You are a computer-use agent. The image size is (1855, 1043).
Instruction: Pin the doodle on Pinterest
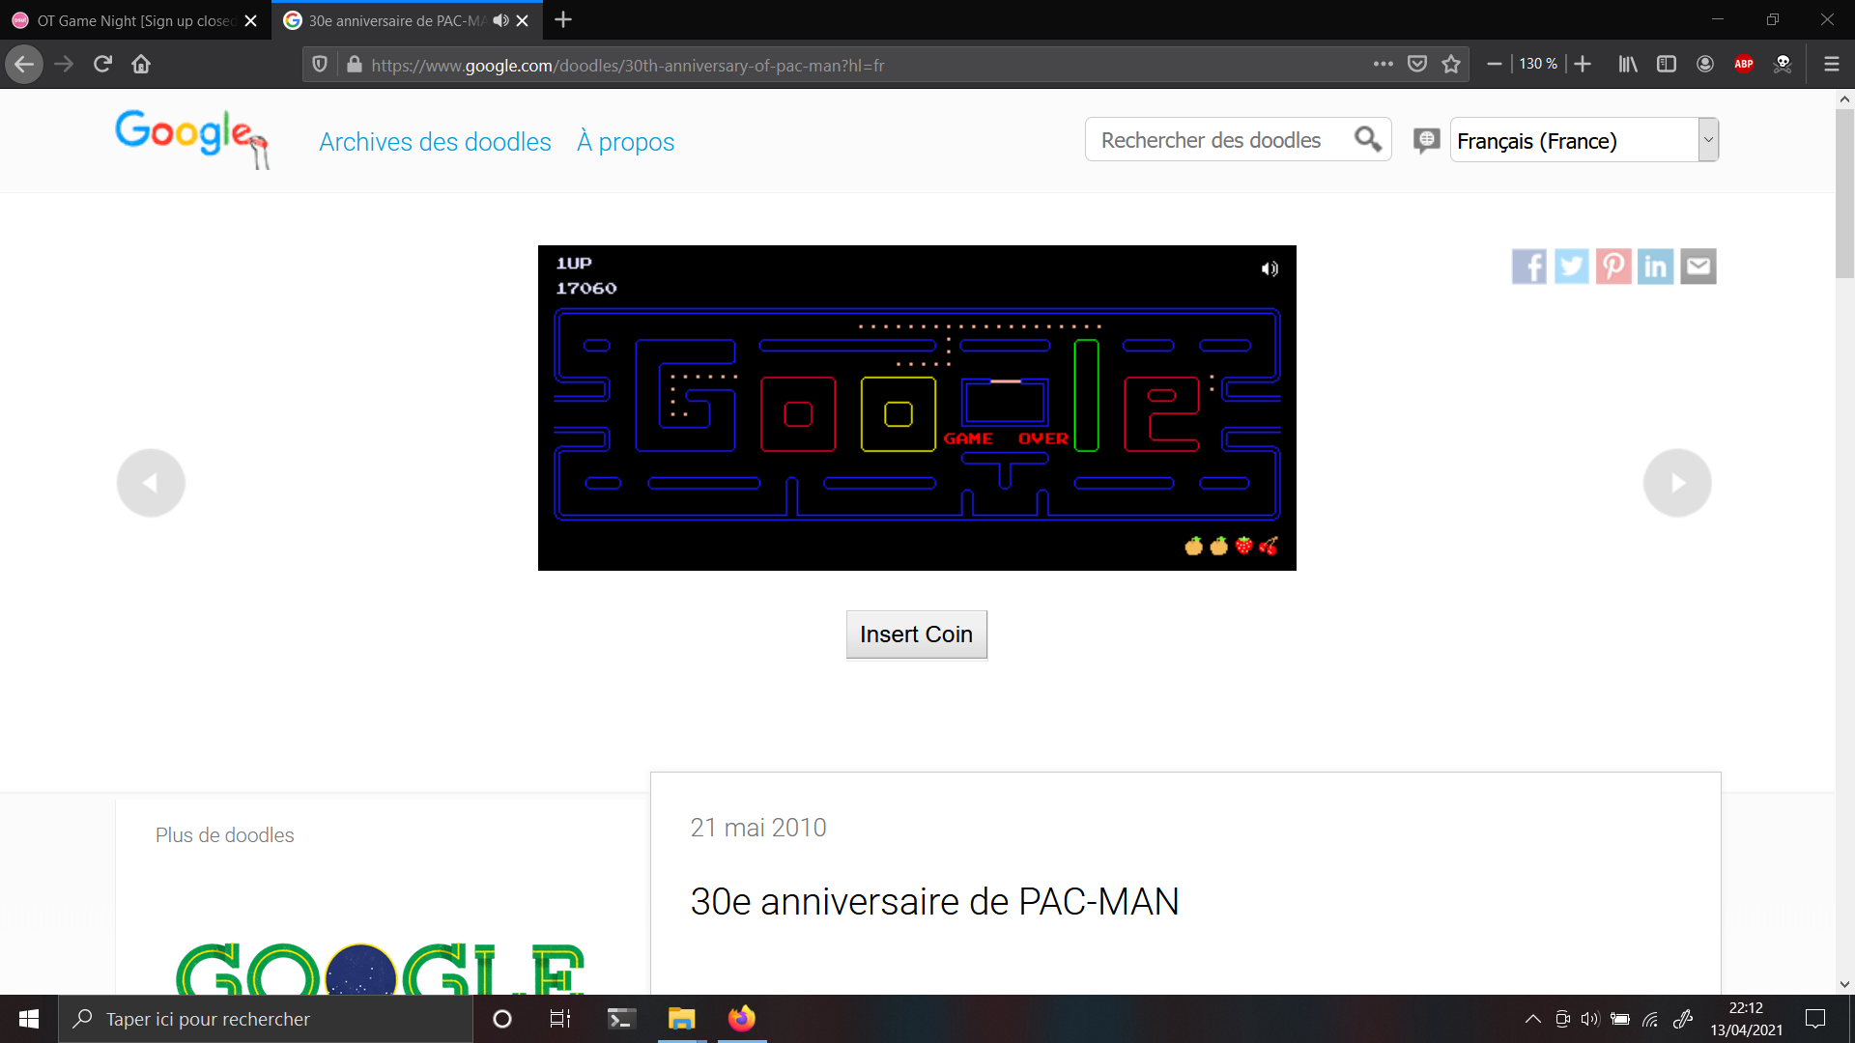(1613, 267)
